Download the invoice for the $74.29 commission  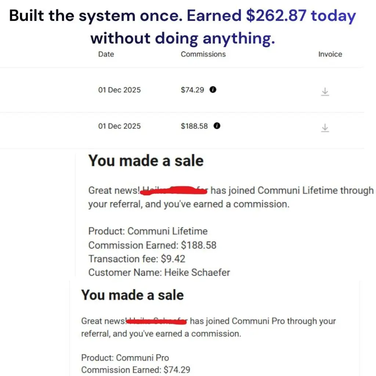[x=325, y=91]
